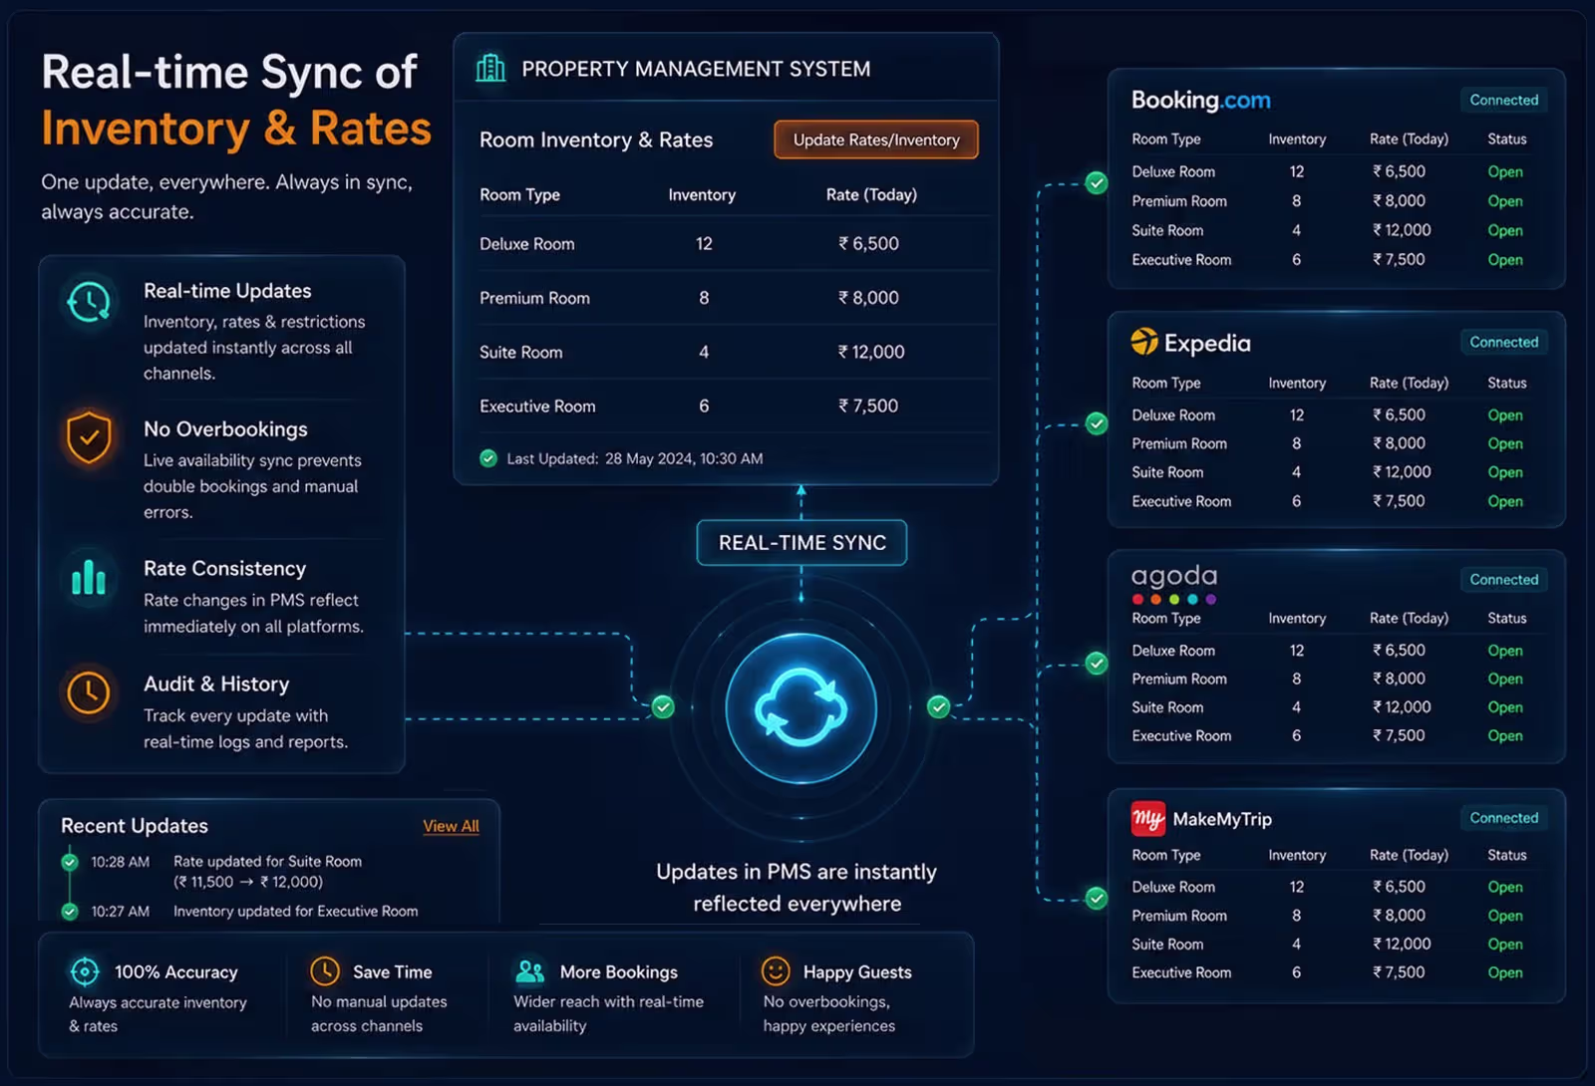Click the Status header in Booking.com card

click(x=1507, y=139)
